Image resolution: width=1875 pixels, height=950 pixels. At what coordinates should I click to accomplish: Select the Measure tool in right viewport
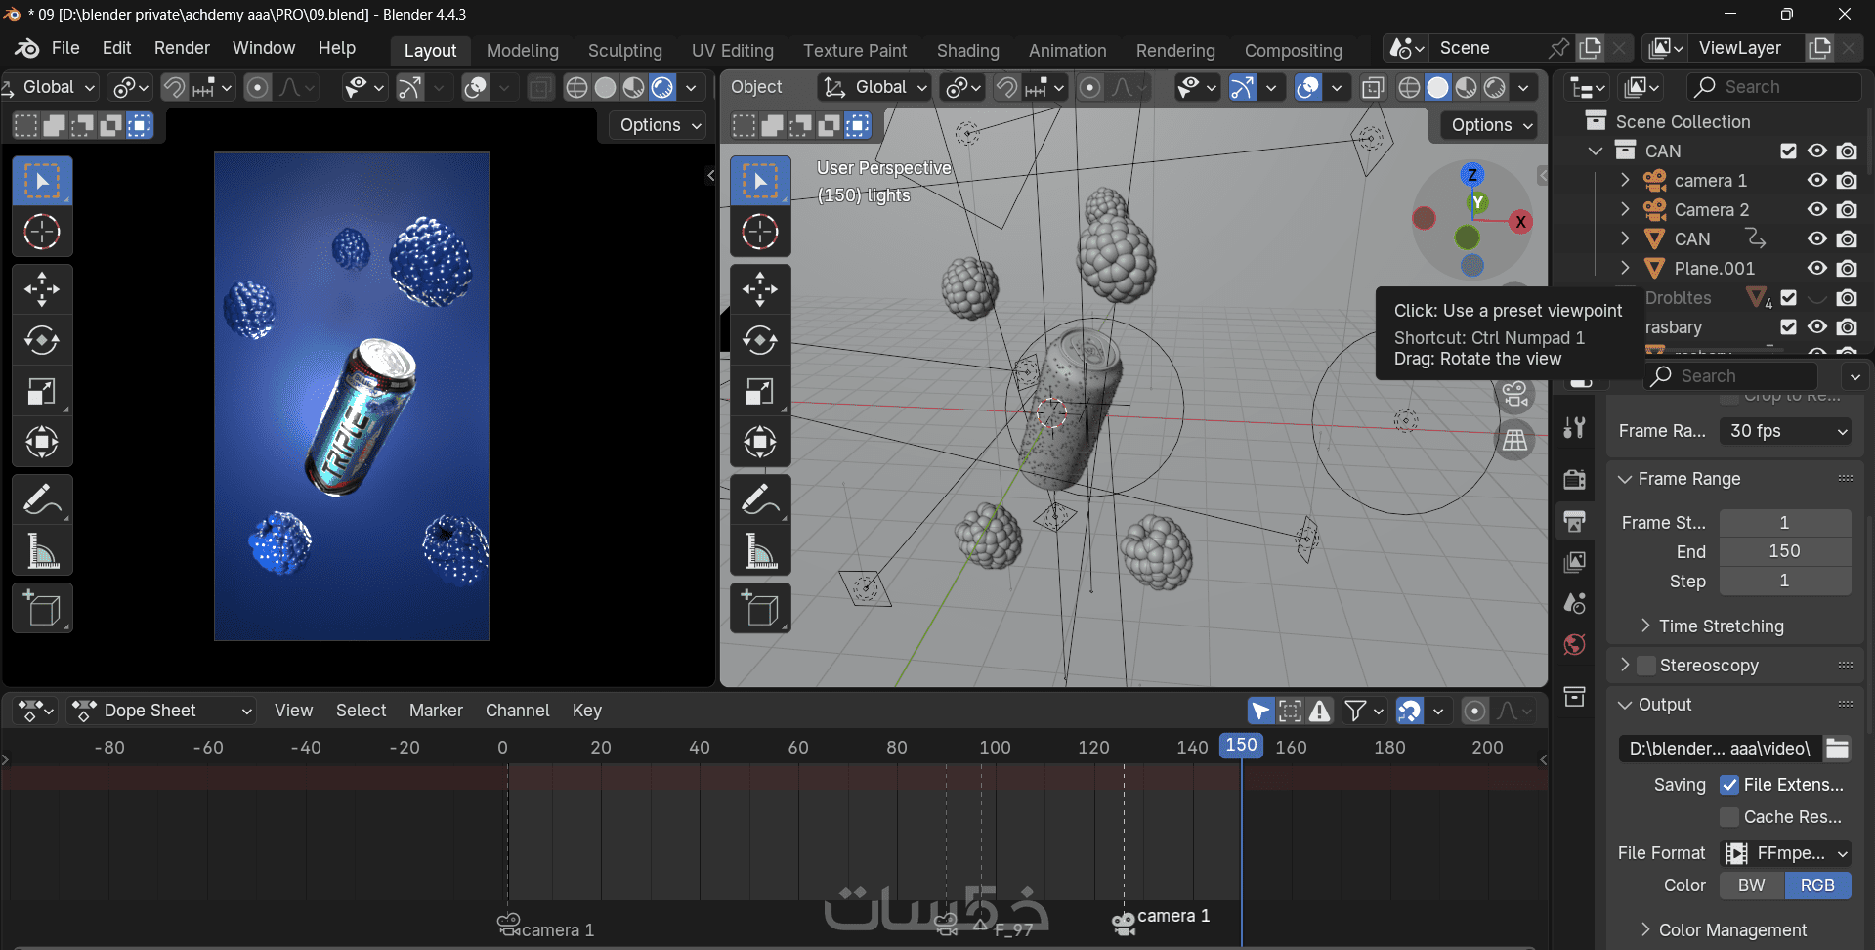tap(759, 551)
